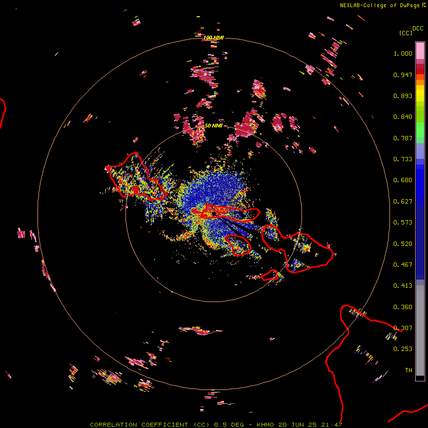Select the 0.253 scale value

click(403, 349)
